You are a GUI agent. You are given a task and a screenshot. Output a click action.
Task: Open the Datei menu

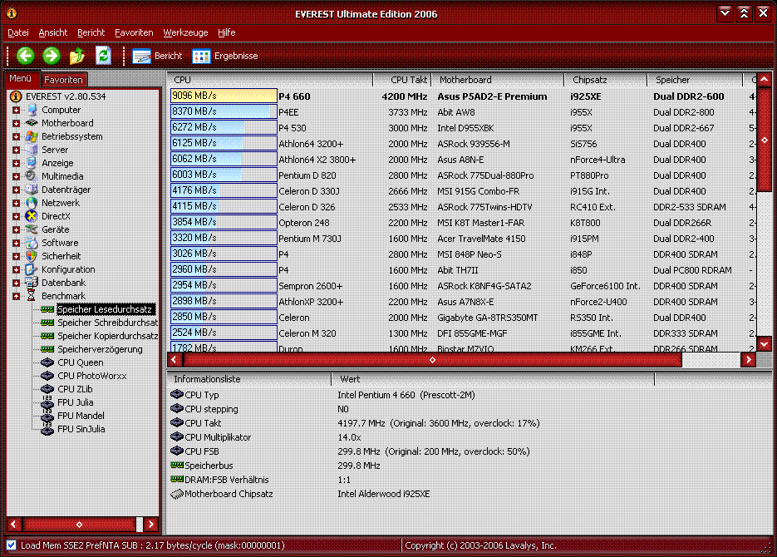18,32
